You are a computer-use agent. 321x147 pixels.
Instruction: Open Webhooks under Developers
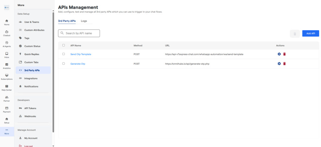(33, 116)
